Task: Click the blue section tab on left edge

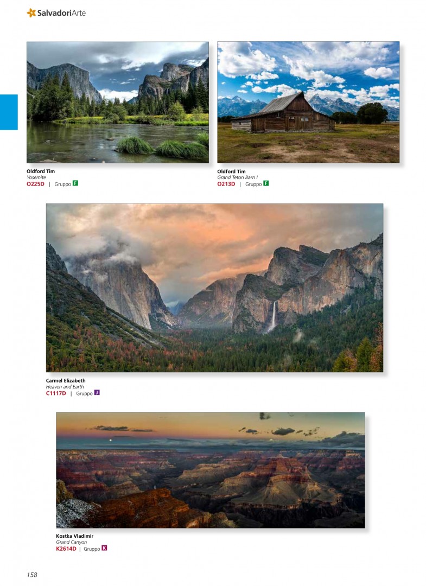Action: coord(9,112)
